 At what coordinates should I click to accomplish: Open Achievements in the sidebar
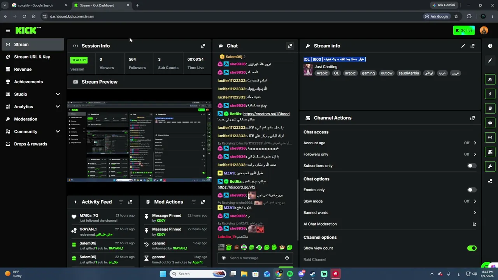[x=33, y=82]
